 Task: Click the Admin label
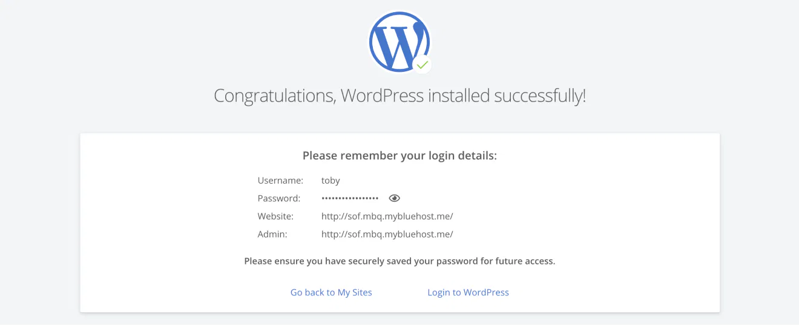272,234
